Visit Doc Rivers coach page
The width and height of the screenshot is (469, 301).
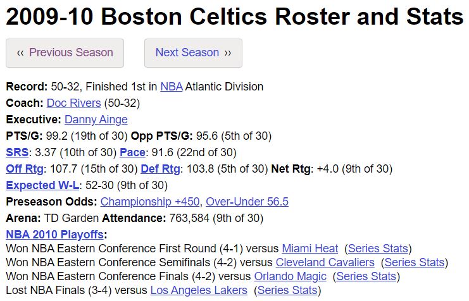[73, 103]
